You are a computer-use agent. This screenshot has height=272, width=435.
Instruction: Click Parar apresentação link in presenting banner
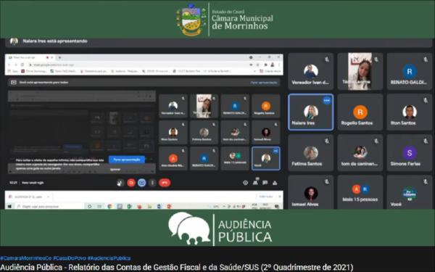click(x=264, y=83)
